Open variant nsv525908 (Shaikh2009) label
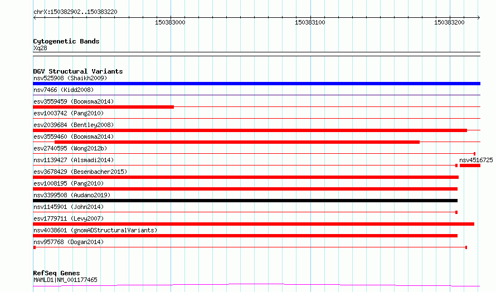Image resolution: width=496 pixels, height=292 pixels. point(70,78)
